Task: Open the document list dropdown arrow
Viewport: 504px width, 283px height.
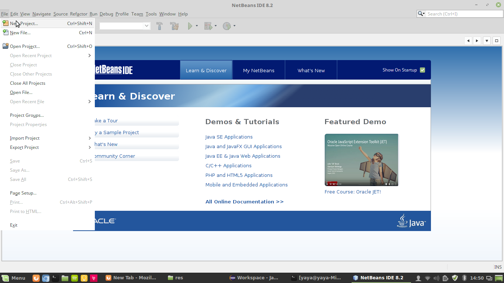Action: pos(487,41)
